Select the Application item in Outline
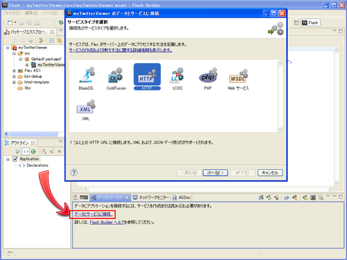The width and height of the screenshot is (347, 260). click(x=26, y=159)
